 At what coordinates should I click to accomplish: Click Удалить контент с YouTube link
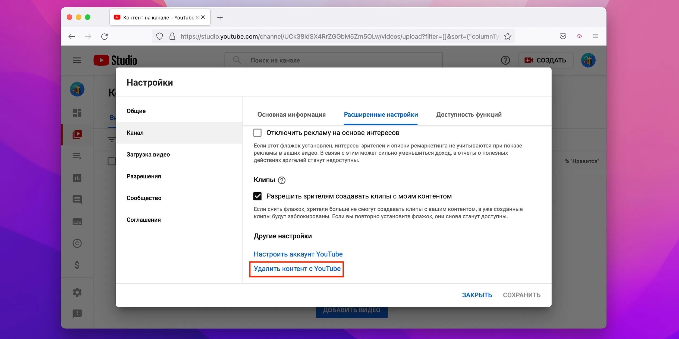click(297, 269)
